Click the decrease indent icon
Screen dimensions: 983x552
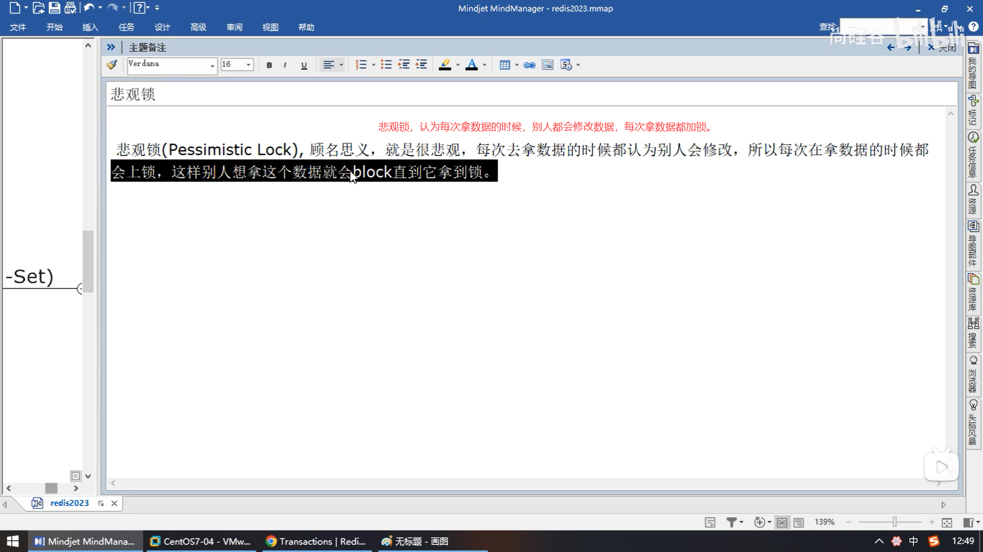403,65
